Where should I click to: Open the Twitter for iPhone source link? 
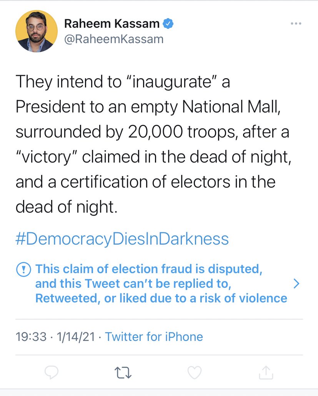pyautogui.click(x=154, y=337)
